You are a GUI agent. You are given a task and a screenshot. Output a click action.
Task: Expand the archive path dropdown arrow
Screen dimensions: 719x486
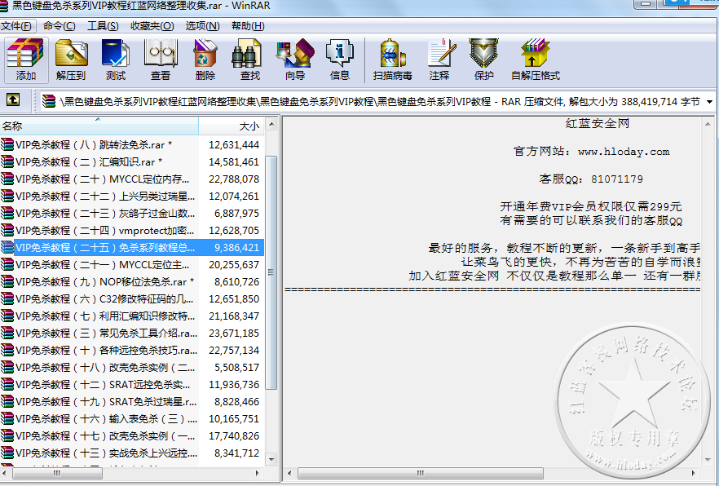click(x=709, y=102)
